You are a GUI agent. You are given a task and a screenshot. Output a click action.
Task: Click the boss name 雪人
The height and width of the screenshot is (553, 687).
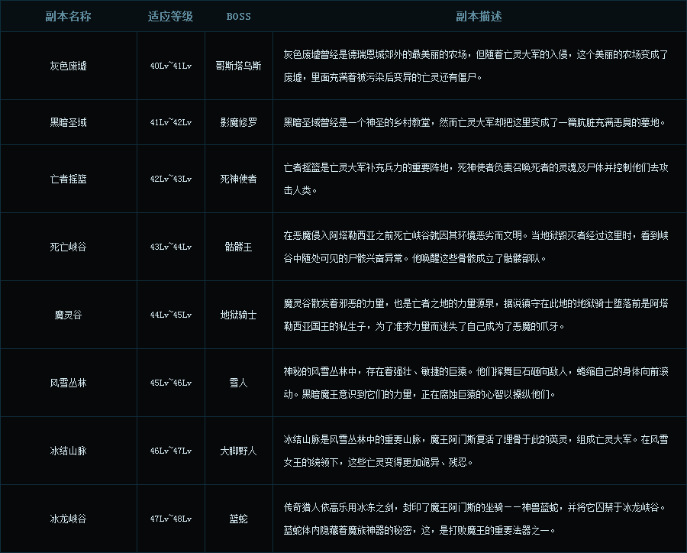click(238, 383)
